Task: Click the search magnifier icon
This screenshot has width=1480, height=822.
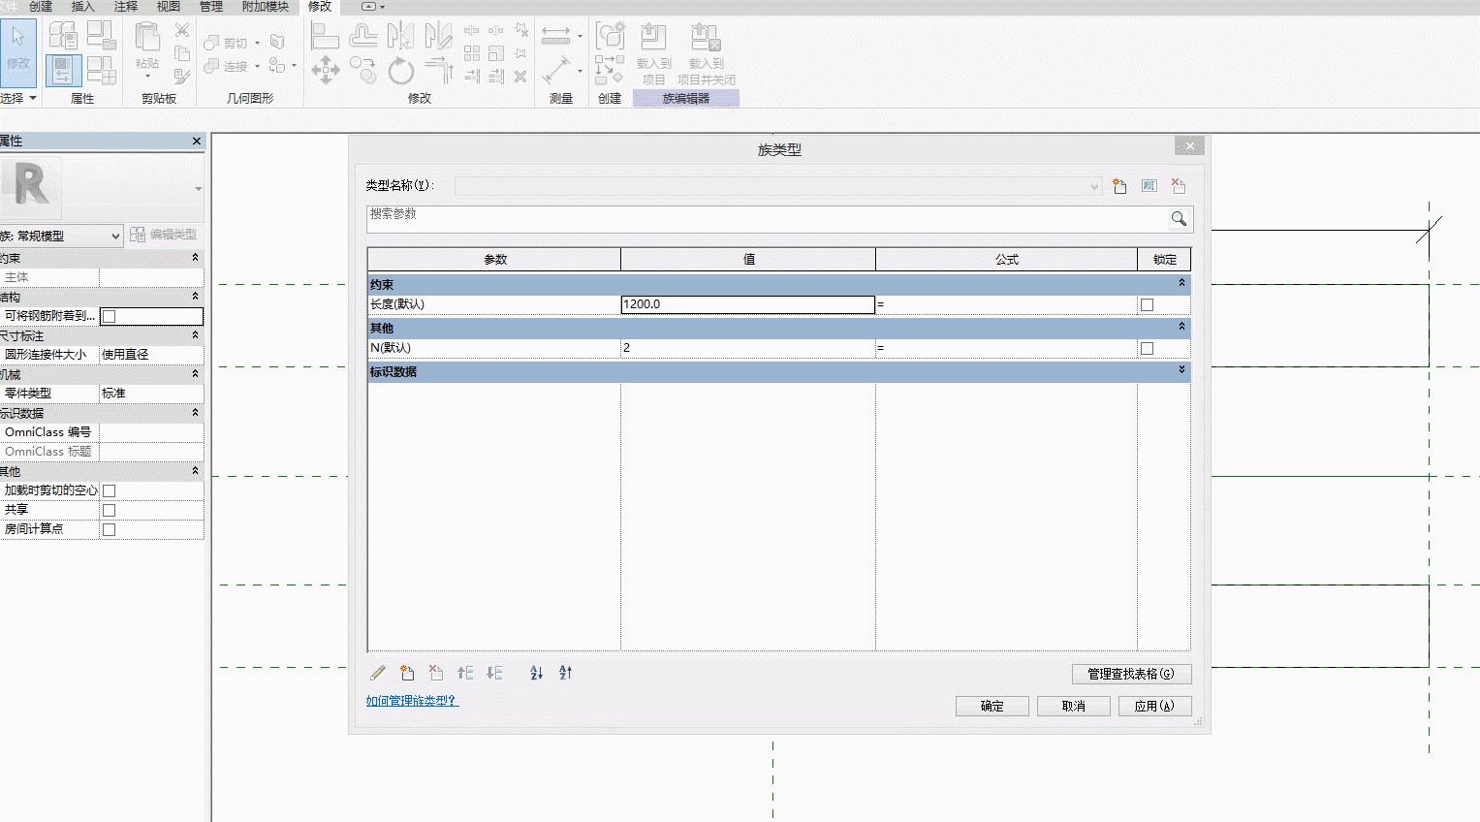Action: click(1179, 219)
